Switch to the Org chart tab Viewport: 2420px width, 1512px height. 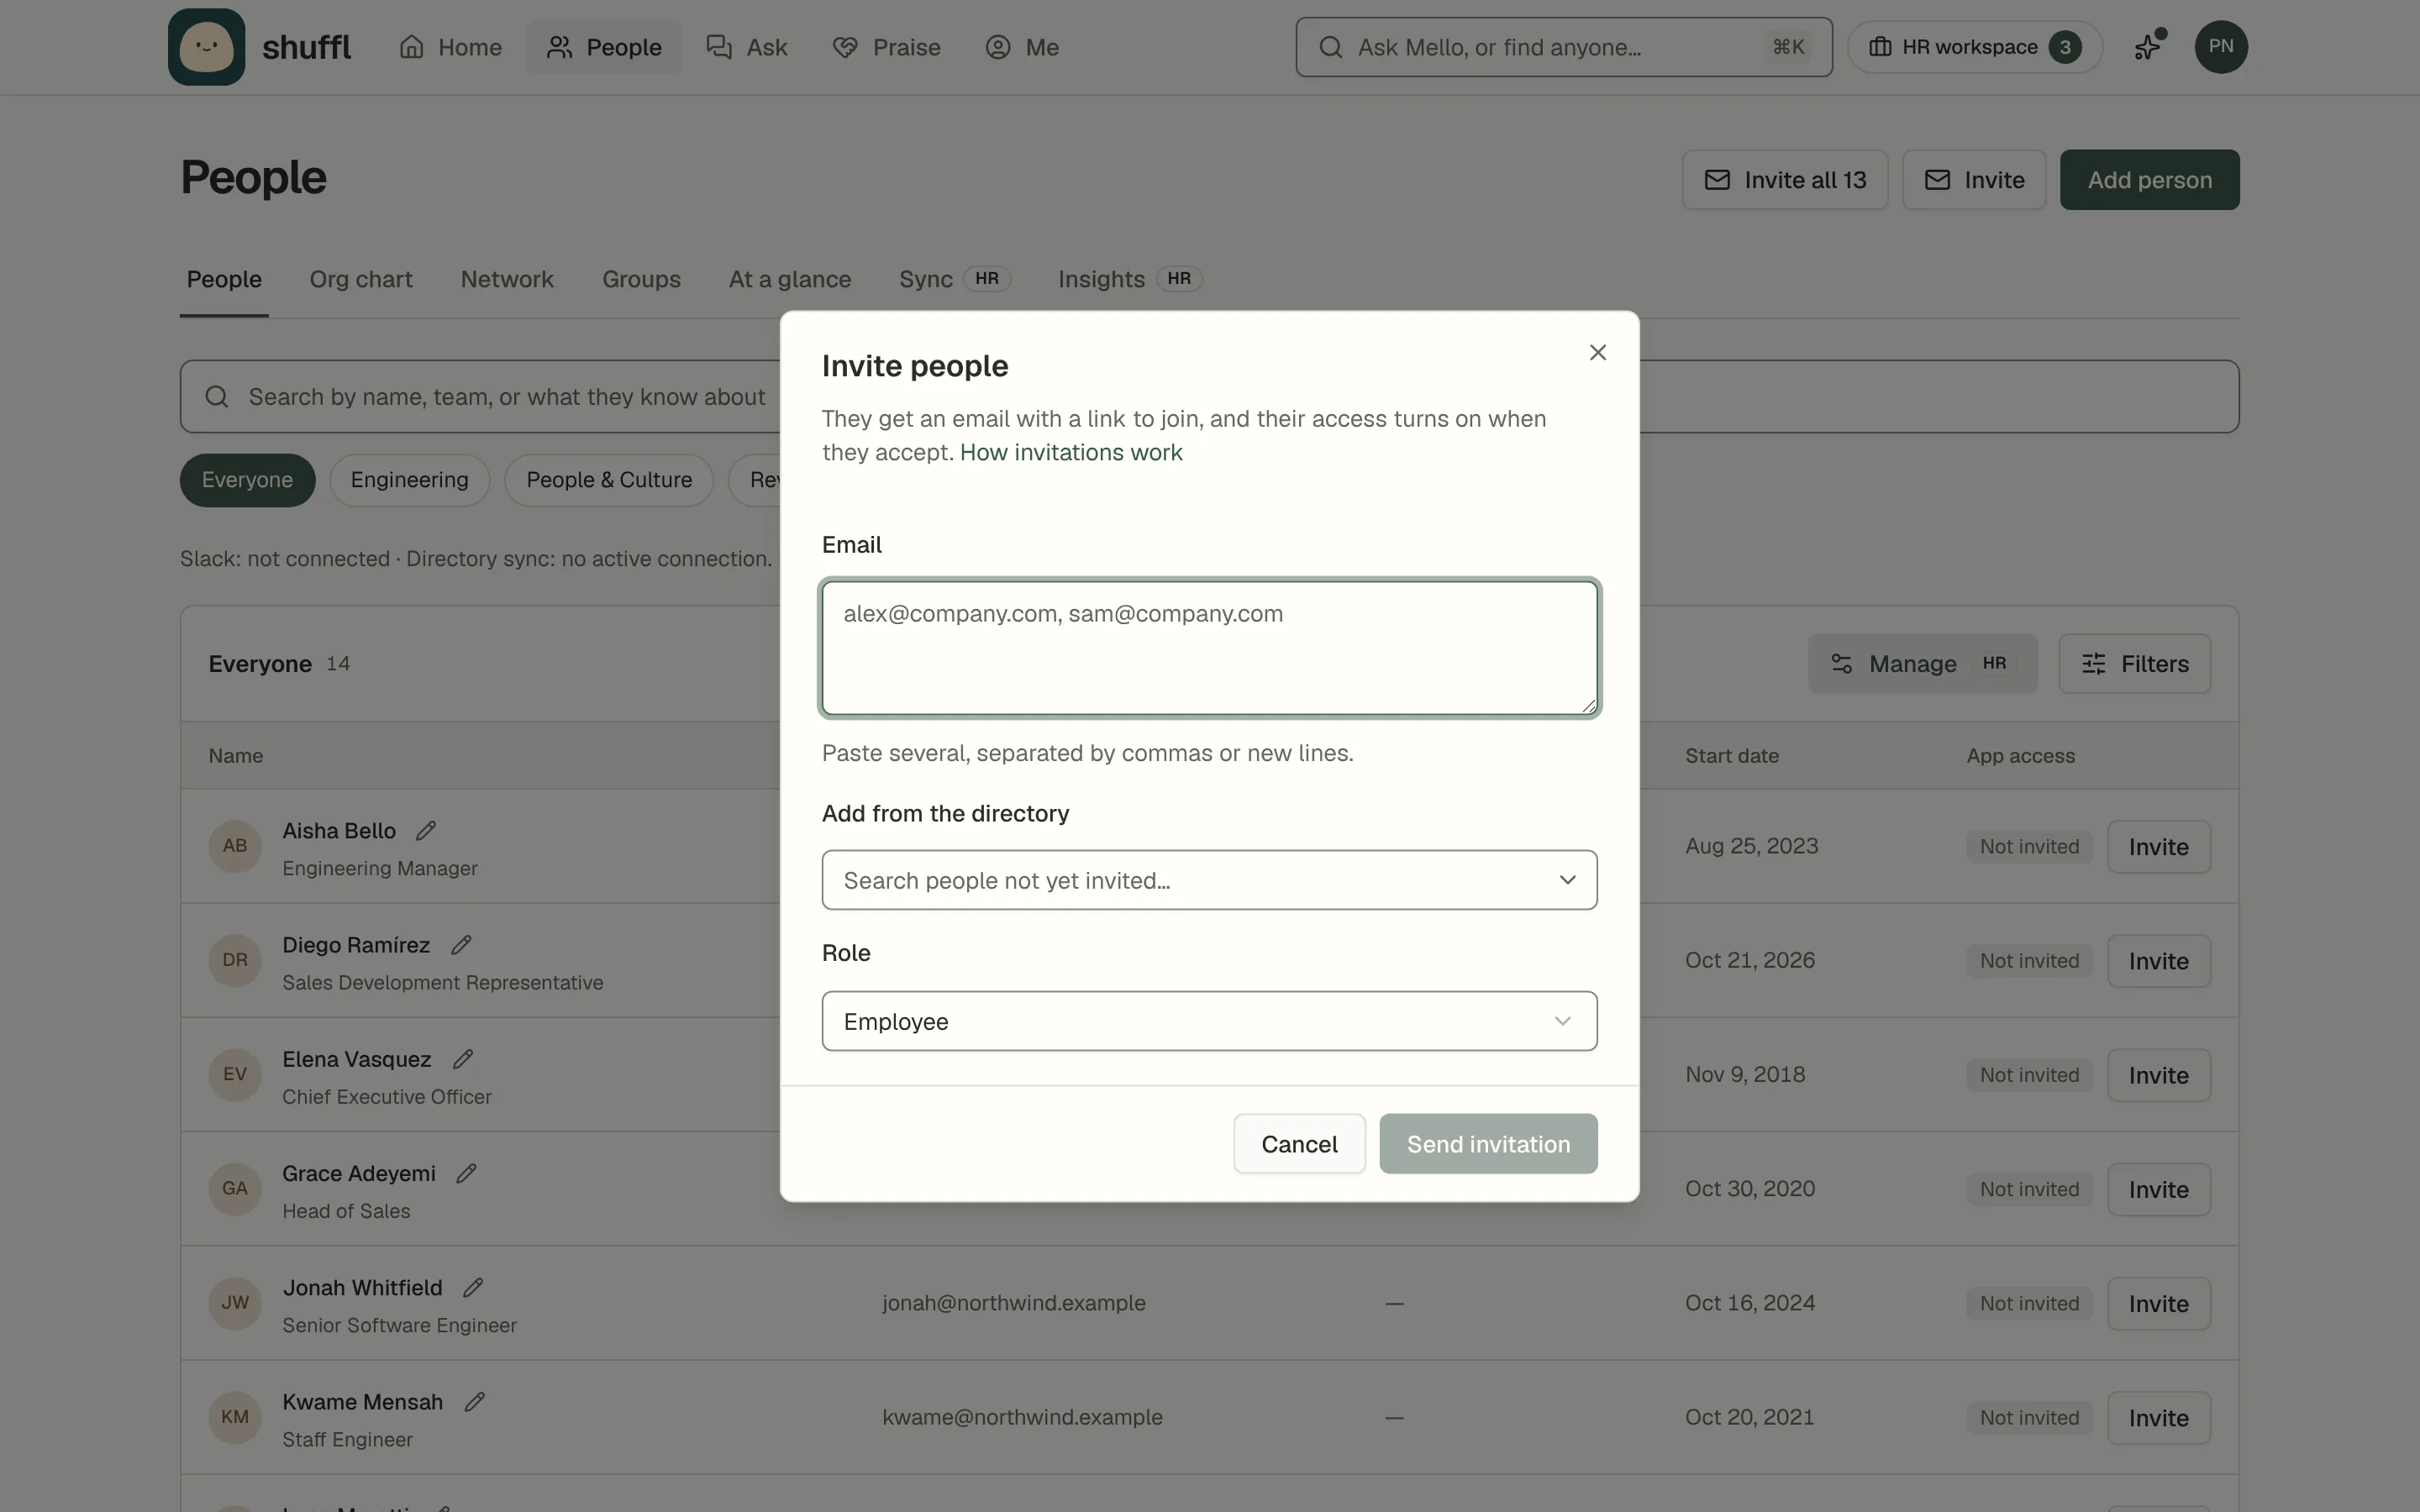tap(361, 280)
